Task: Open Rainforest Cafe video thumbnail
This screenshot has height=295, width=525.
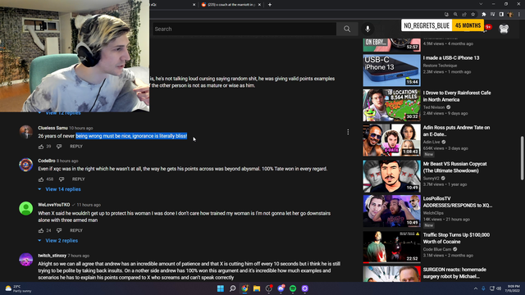Action: coord(392,105)
